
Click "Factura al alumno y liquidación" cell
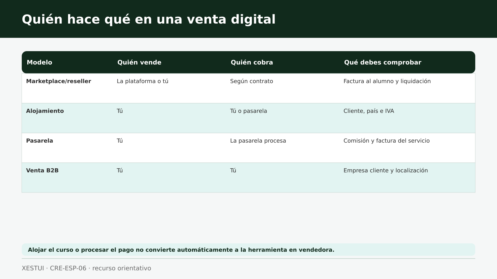387,81
